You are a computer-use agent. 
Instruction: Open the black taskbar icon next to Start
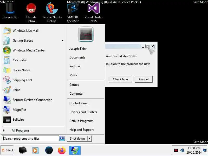click(x=23, y=150)
